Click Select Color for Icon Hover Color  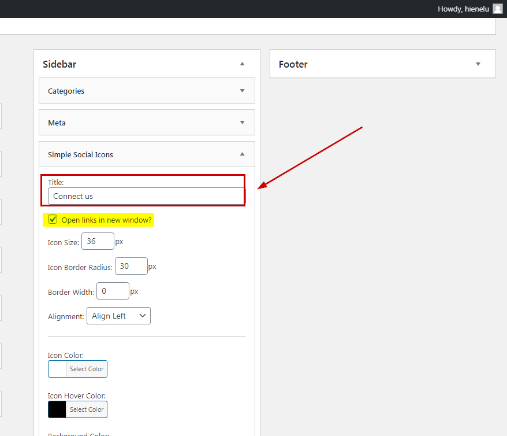tap(87, 409)
